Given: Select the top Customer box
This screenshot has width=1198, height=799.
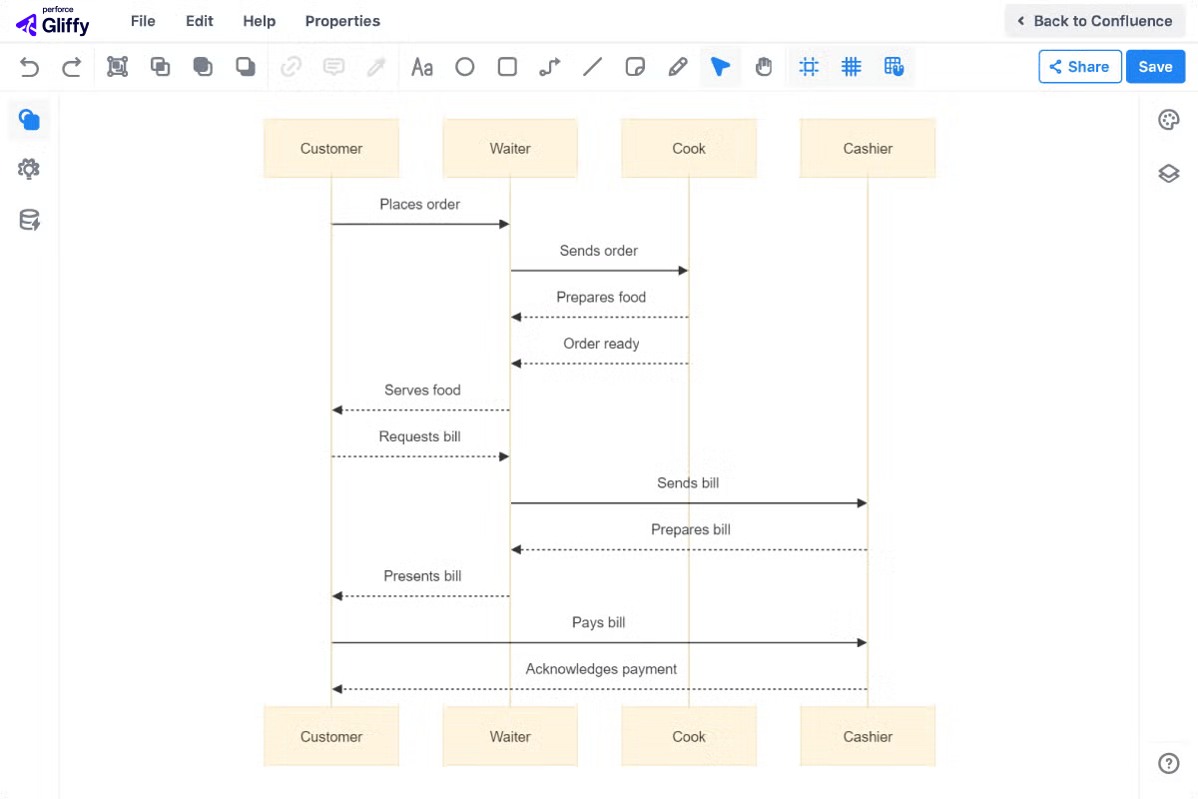Looking at the screenshot, I should tap(331, 149).
